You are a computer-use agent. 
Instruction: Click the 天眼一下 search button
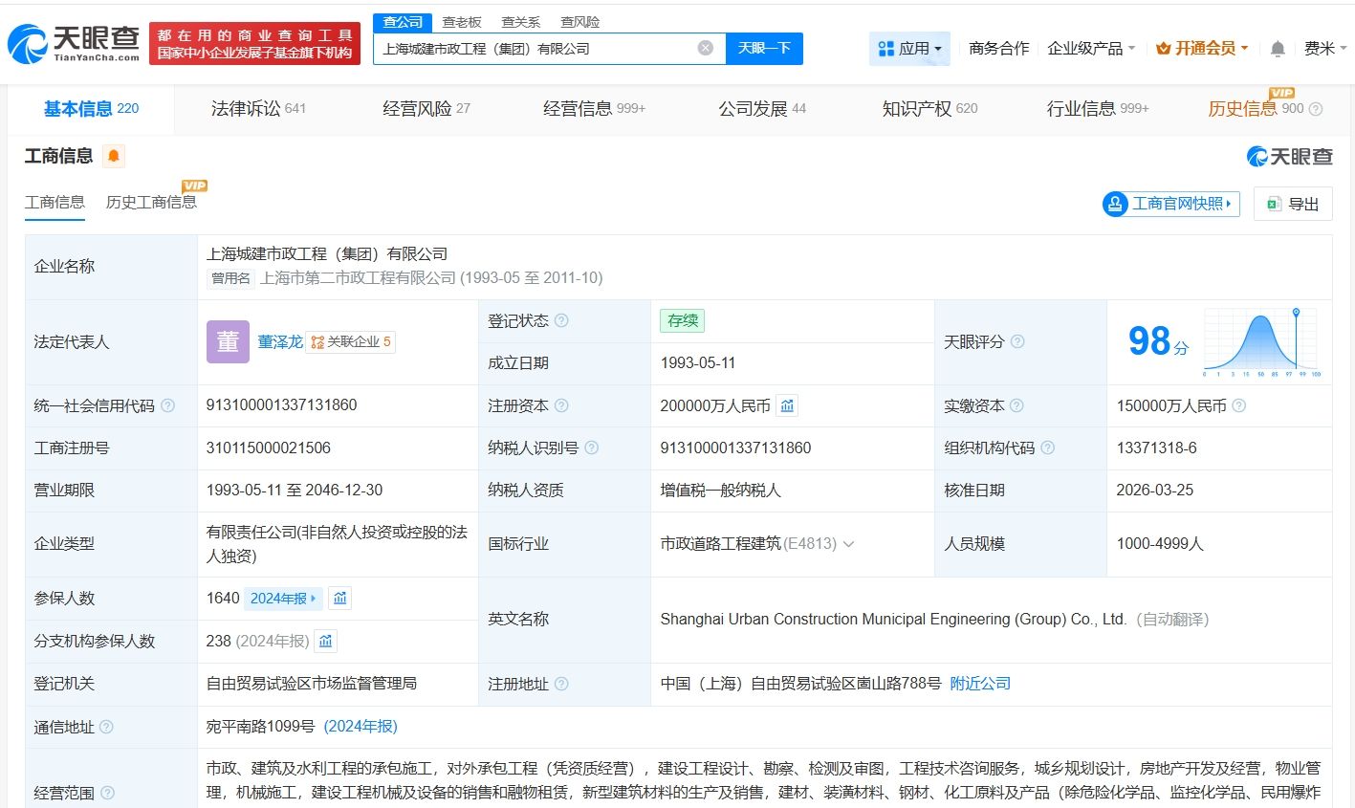tap(764, 49)
